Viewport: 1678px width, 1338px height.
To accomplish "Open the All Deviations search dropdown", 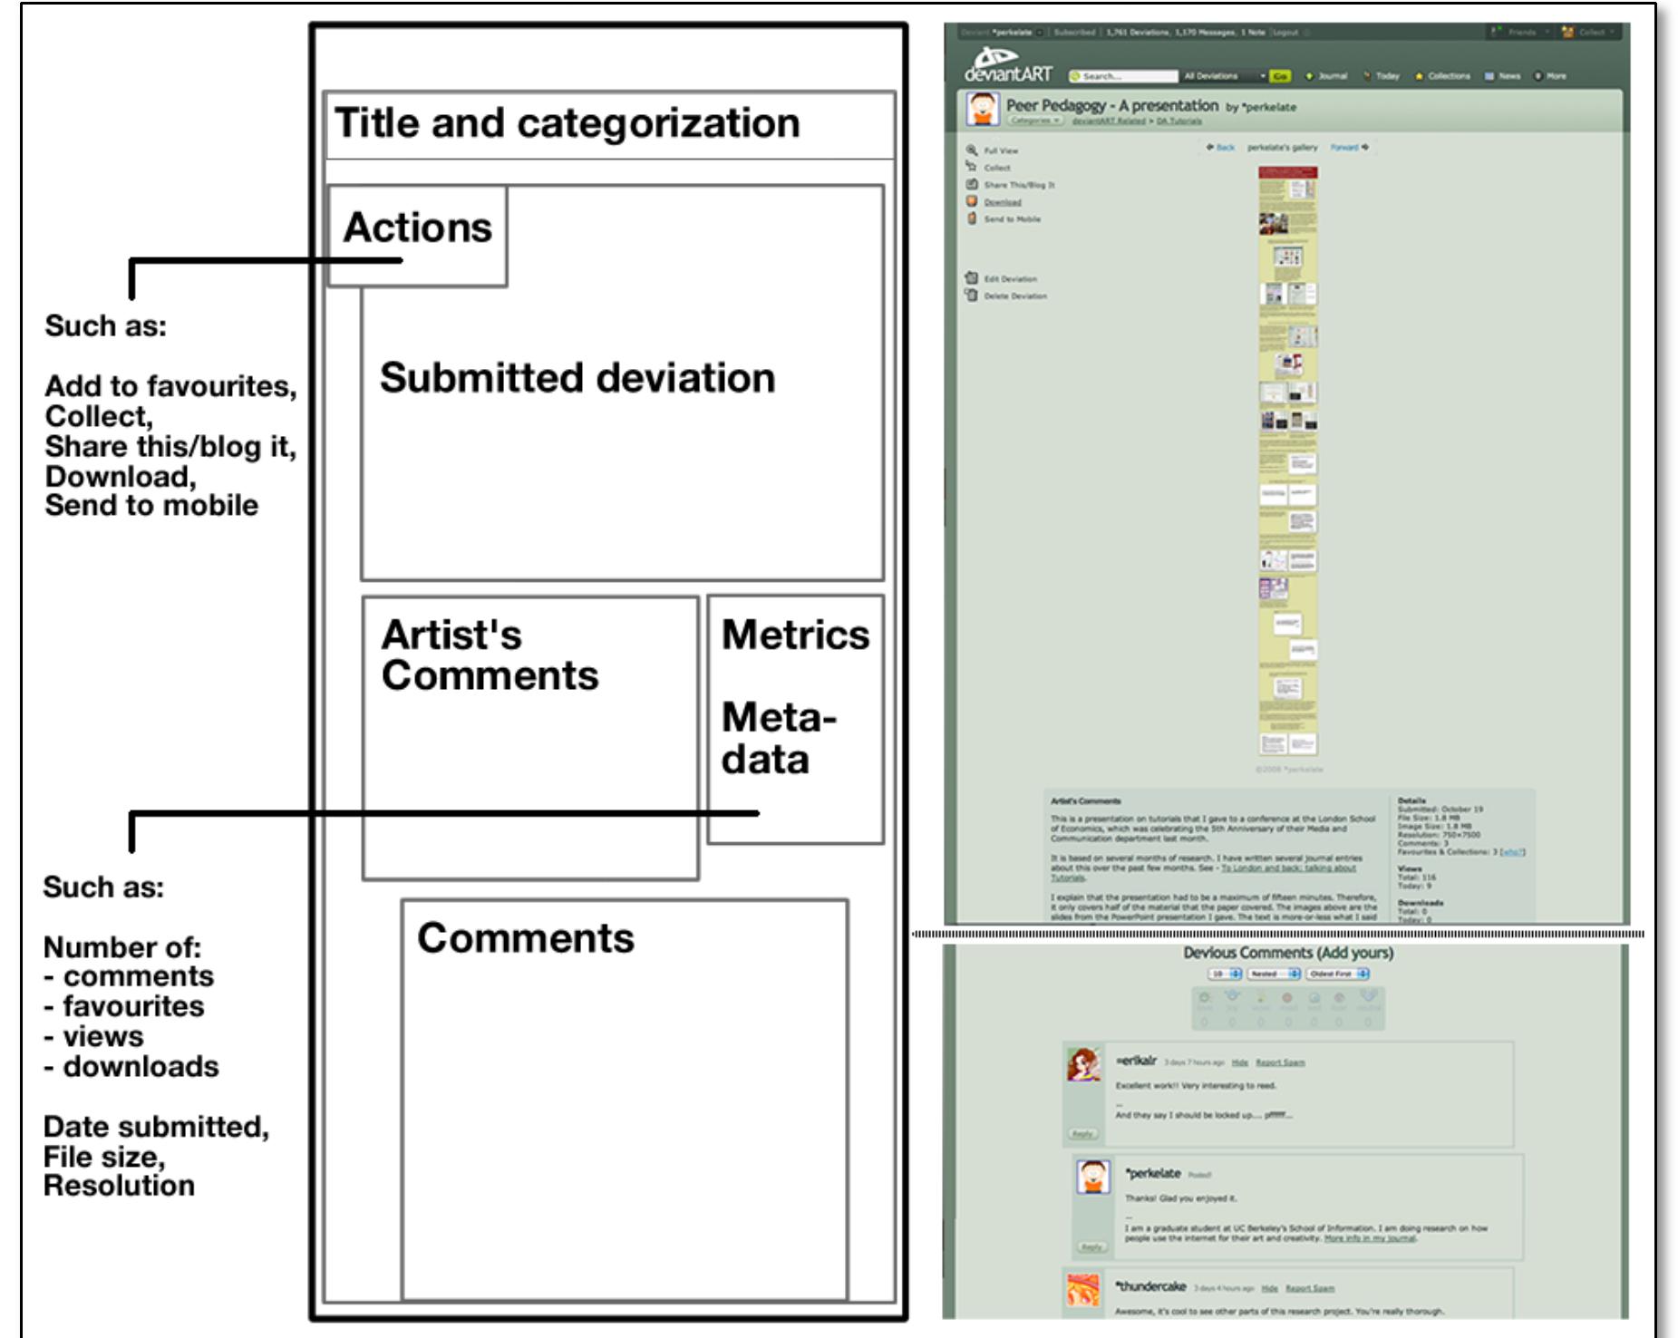I will pyautogui.click(x=1223, y=76).
